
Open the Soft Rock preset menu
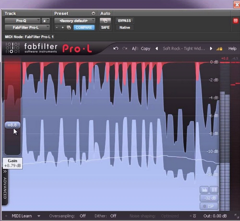(x=184, y=49)
